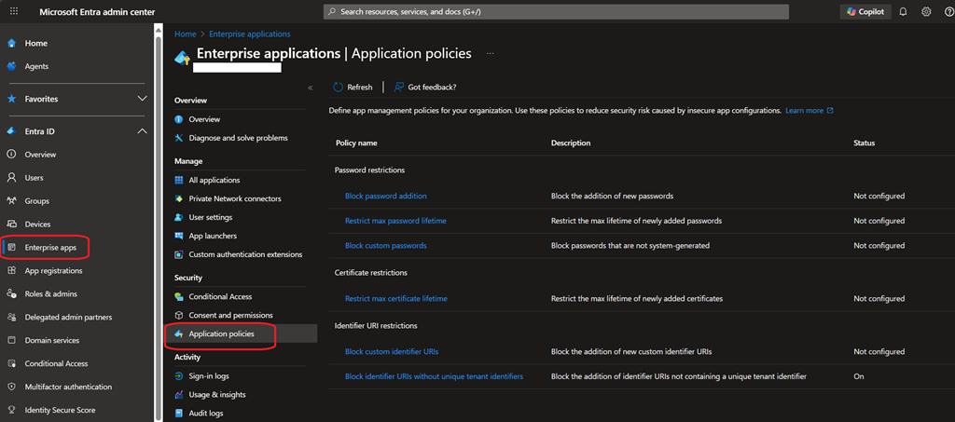Click the Home icon in left navigation
The width and height of the screenshot is (955, 422).
pos(11,44)
